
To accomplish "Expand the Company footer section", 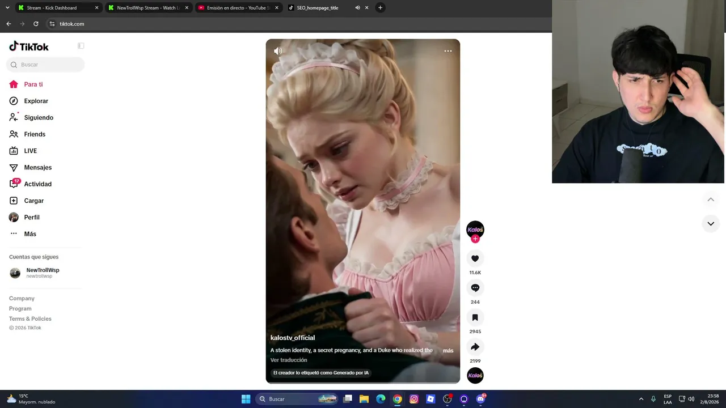I will click(22, 299).
